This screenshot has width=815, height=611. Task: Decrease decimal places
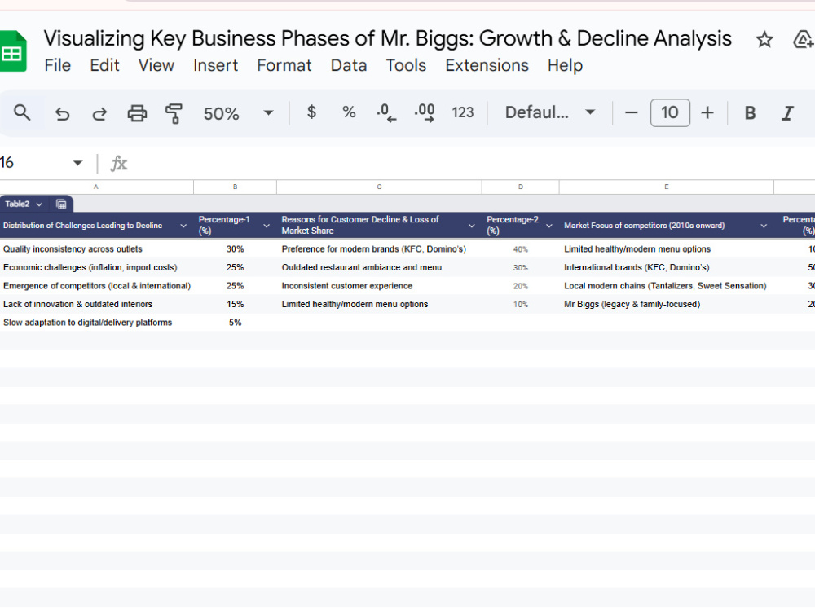[x=385, y=112]
